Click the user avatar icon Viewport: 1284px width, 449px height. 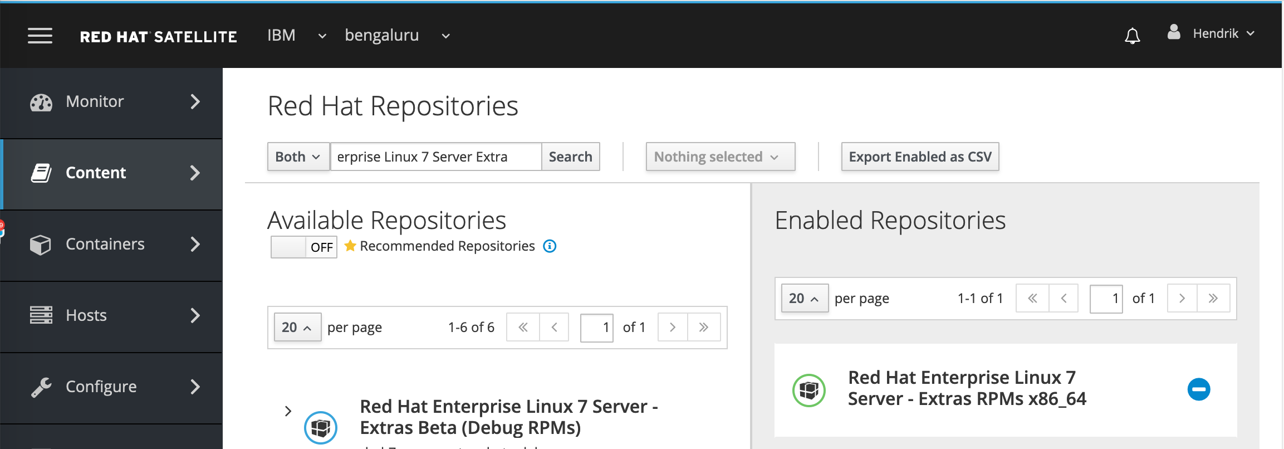1174,32
